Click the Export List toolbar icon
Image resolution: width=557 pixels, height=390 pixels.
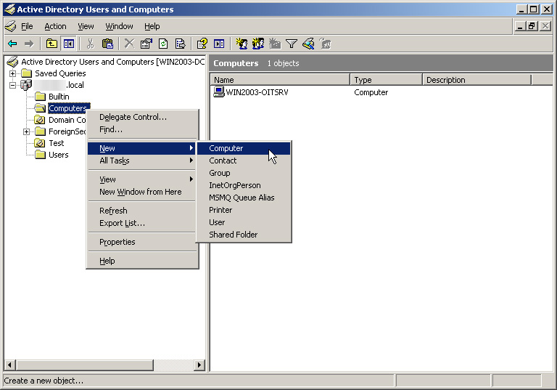(180, 44)
